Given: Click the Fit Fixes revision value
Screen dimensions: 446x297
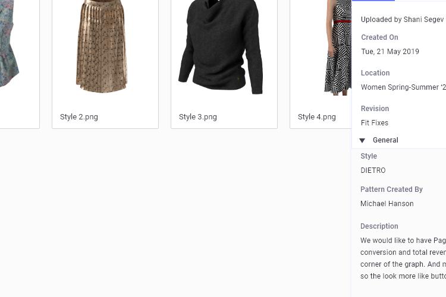Looking at the screenshot, I should [x=374, y=123].
